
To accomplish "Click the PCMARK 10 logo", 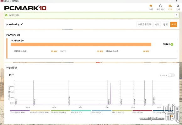I will tap(25, 8).
